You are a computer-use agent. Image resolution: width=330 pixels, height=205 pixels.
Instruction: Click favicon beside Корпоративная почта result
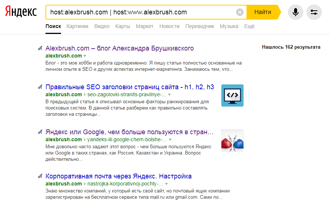(x=40, y=176)
